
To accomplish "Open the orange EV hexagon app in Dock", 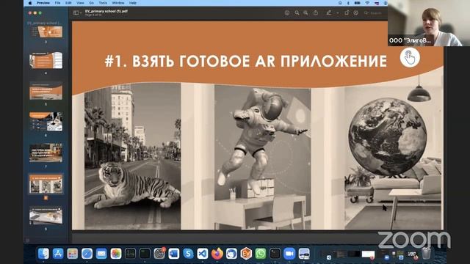I will [x=246, y=254].
